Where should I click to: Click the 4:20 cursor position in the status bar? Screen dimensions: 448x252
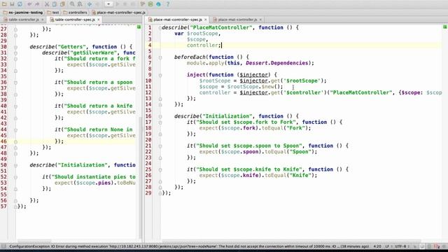click(377, 246)
